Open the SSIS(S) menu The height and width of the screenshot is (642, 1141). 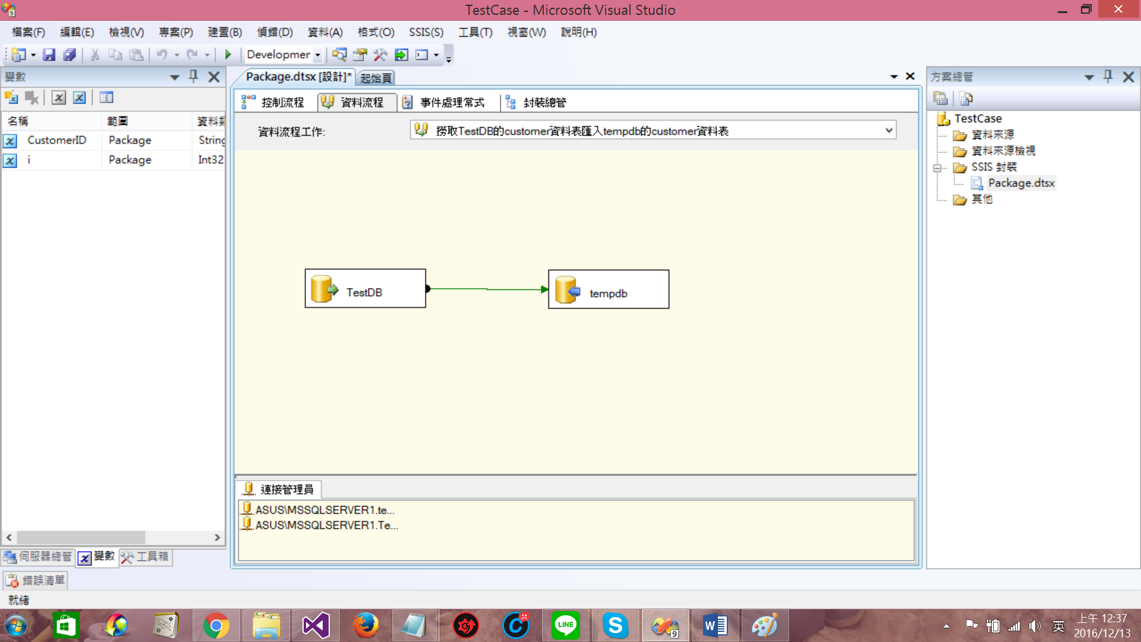(426, 32)
